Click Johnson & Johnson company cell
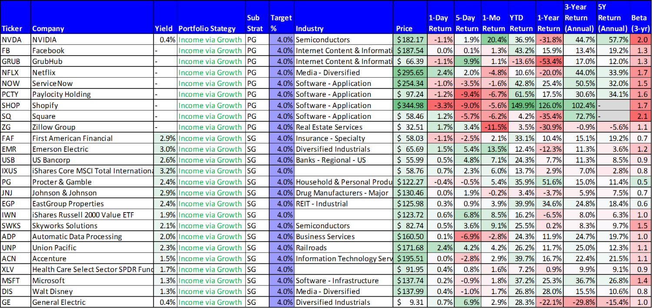Screen dimensions: 652x308 click(92, 193)
